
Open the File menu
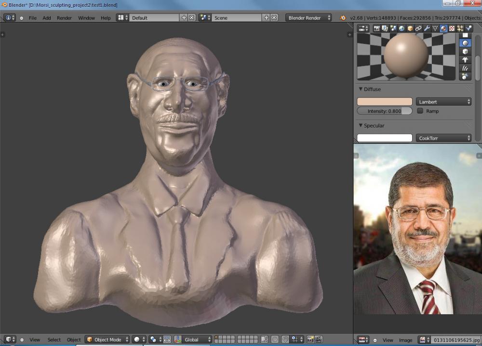[33, 18]
